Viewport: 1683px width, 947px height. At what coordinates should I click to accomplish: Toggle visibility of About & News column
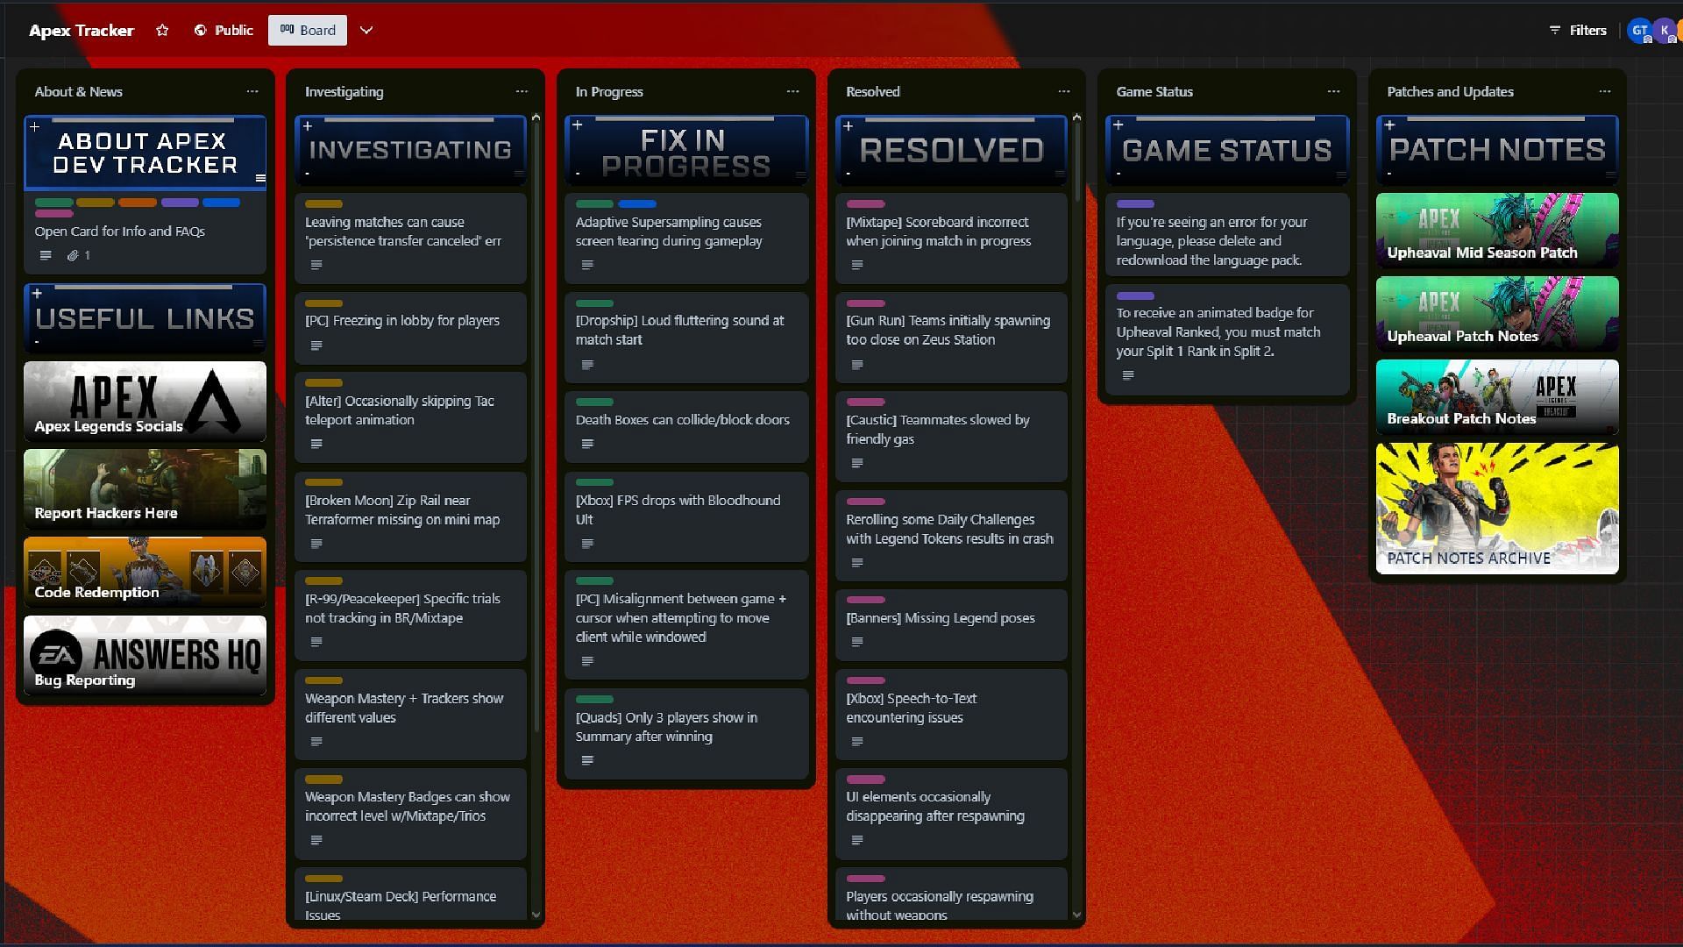pyautogui.click(x=252, y=90)
